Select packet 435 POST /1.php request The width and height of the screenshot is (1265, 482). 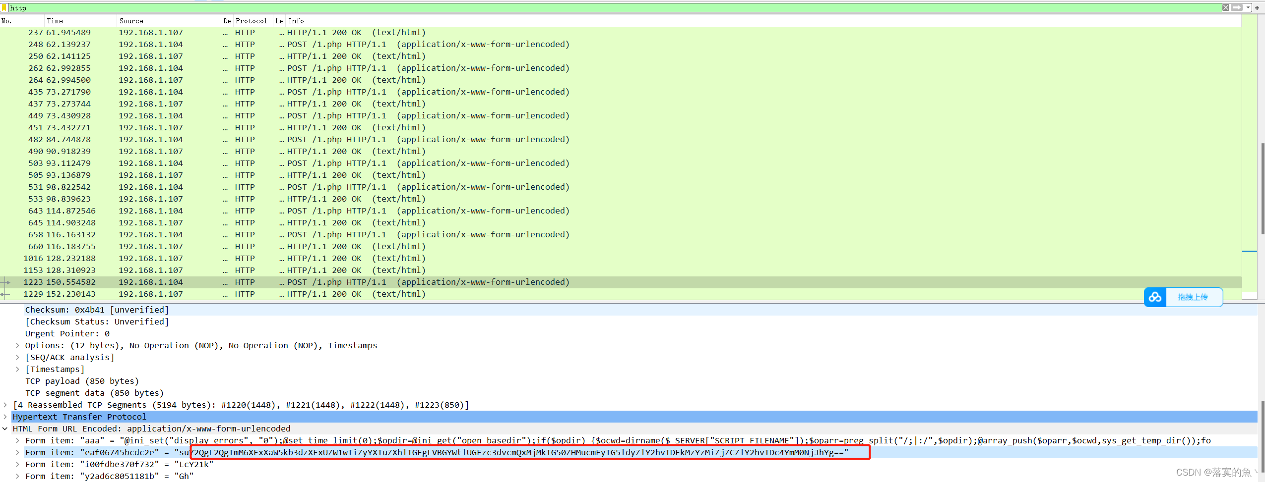tap(621, 92)
